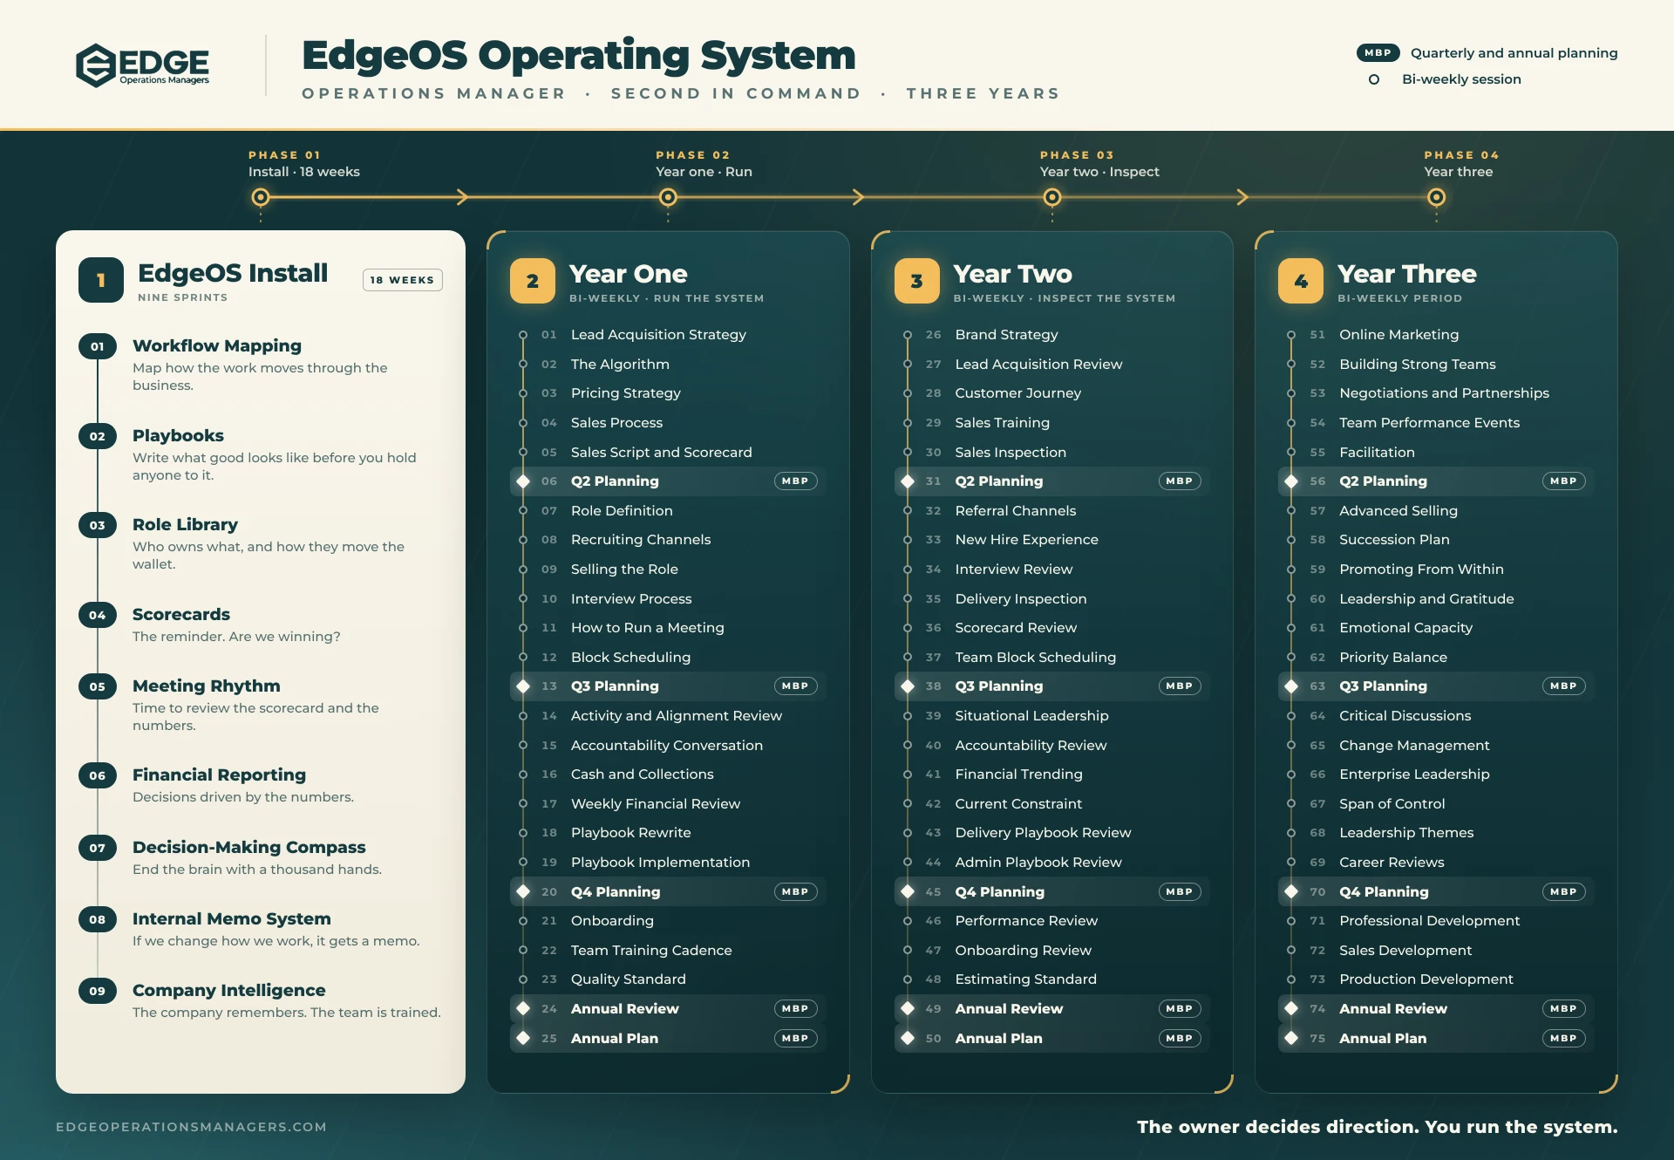Viewport: 1674px width, 1160px height.
Task: Select session 35 Delivery Inspection
Action: [x=1052, y=599]
